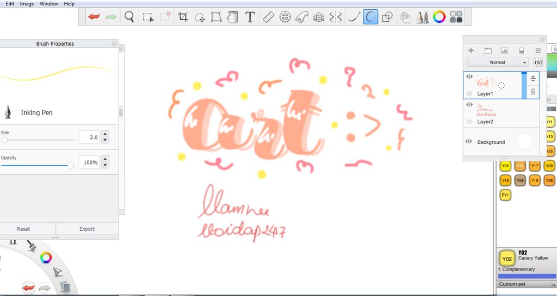
Task: Decrease brush Opacity with down arrow
Action: pos(105,166)
